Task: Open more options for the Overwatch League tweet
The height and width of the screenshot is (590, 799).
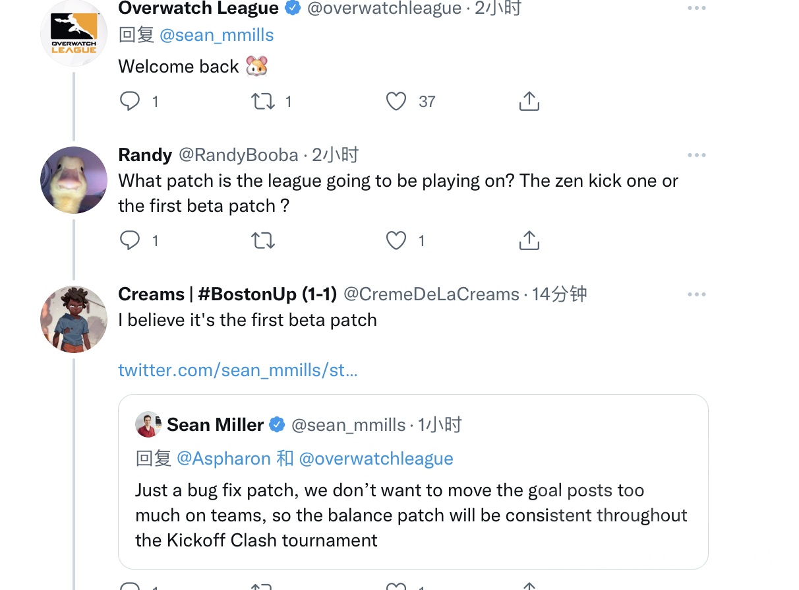Action: point(696,7)
